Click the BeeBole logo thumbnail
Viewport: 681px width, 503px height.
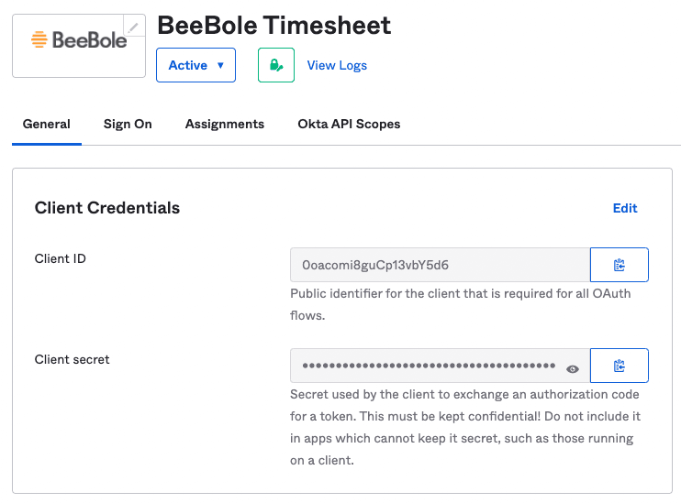78,41
